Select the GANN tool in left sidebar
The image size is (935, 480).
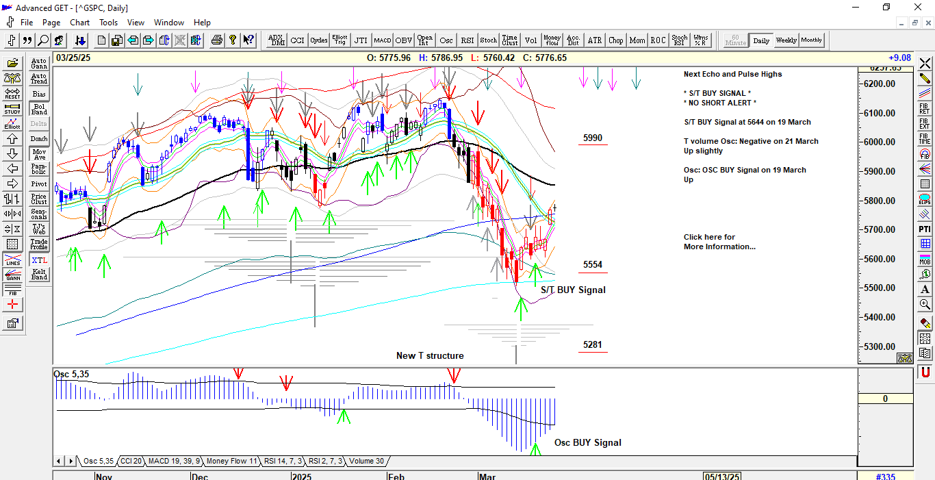tap(12, 275)
